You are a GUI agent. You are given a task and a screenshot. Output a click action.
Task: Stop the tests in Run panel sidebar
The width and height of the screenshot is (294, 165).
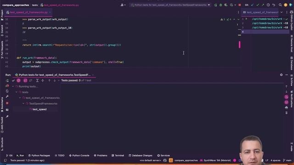coord(7,103)
